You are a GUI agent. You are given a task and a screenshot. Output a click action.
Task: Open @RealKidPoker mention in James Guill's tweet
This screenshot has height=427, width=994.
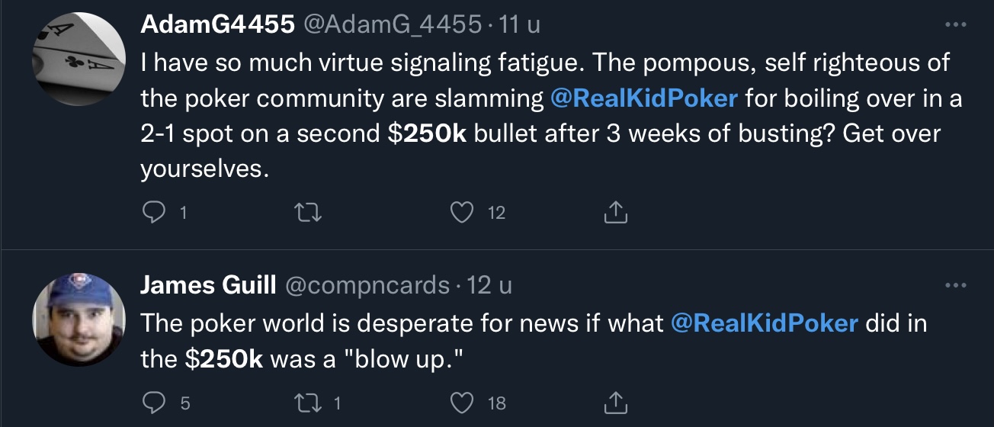click(x=765, y=323)
